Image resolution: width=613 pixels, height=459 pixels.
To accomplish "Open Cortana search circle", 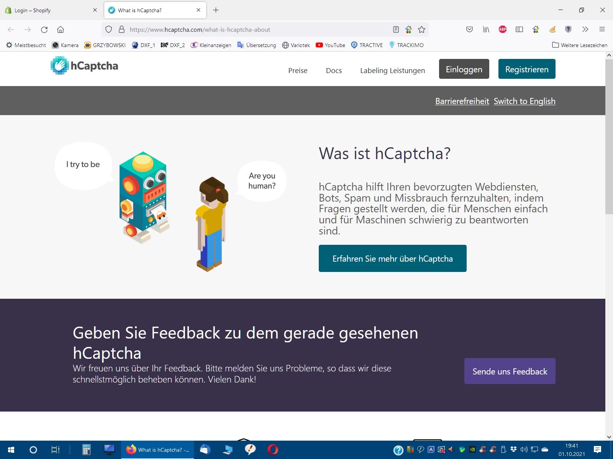I will click(33, 450).
